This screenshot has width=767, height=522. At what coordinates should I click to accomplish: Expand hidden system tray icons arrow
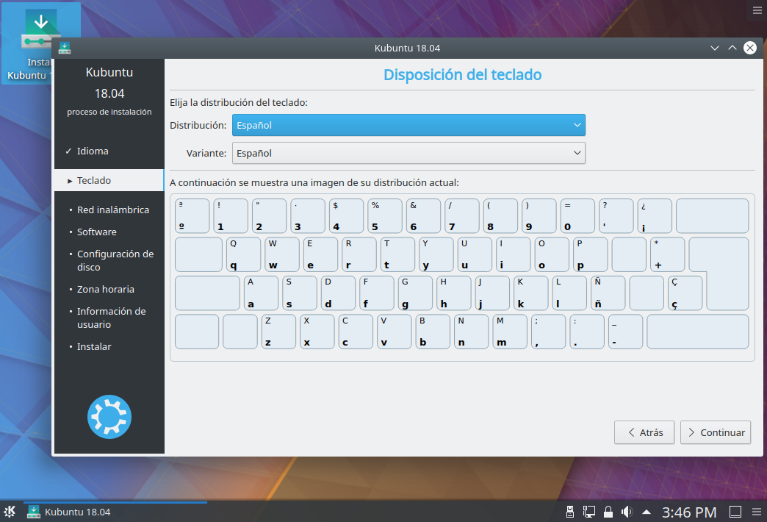click(647, 512)
